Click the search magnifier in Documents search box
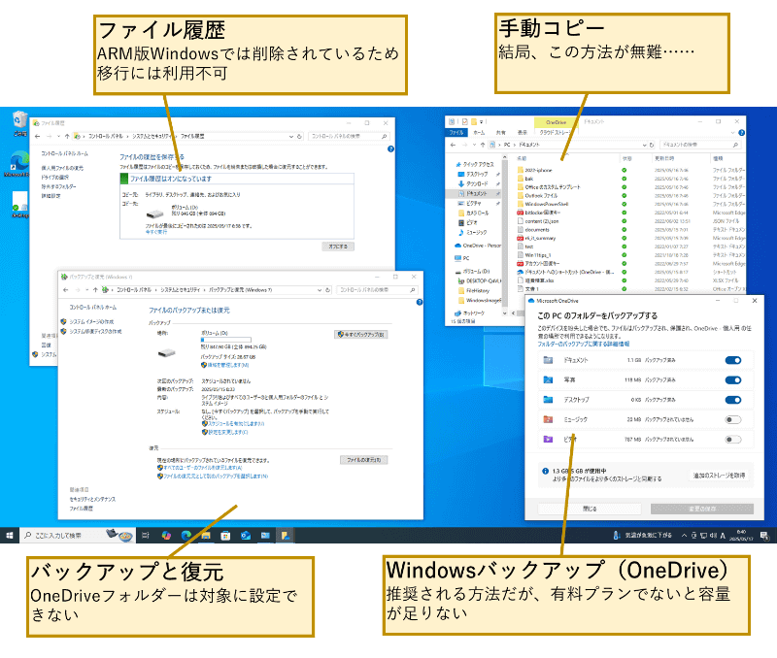777x658 pixels. (x=735, y=145)
